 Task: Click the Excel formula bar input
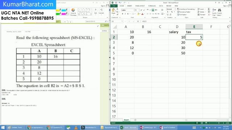[x=185, y=21]
